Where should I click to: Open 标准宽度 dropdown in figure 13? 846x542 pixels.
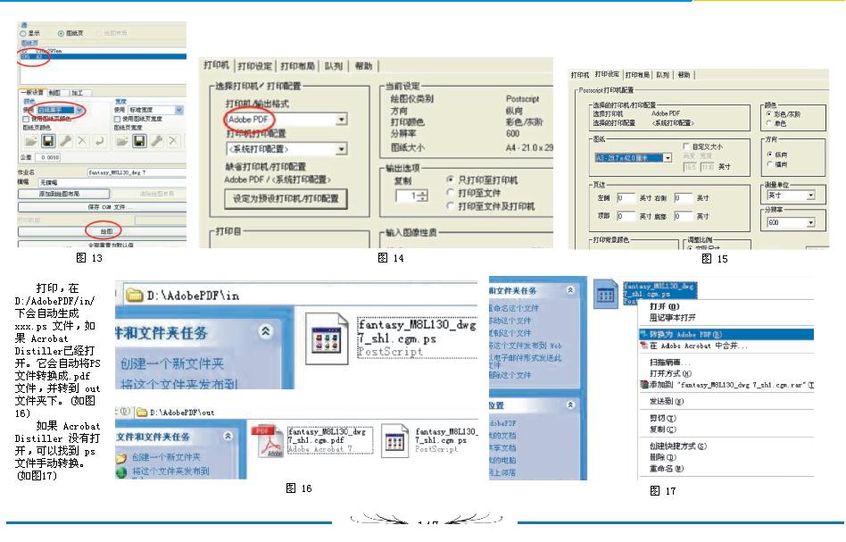click(178, 110)
